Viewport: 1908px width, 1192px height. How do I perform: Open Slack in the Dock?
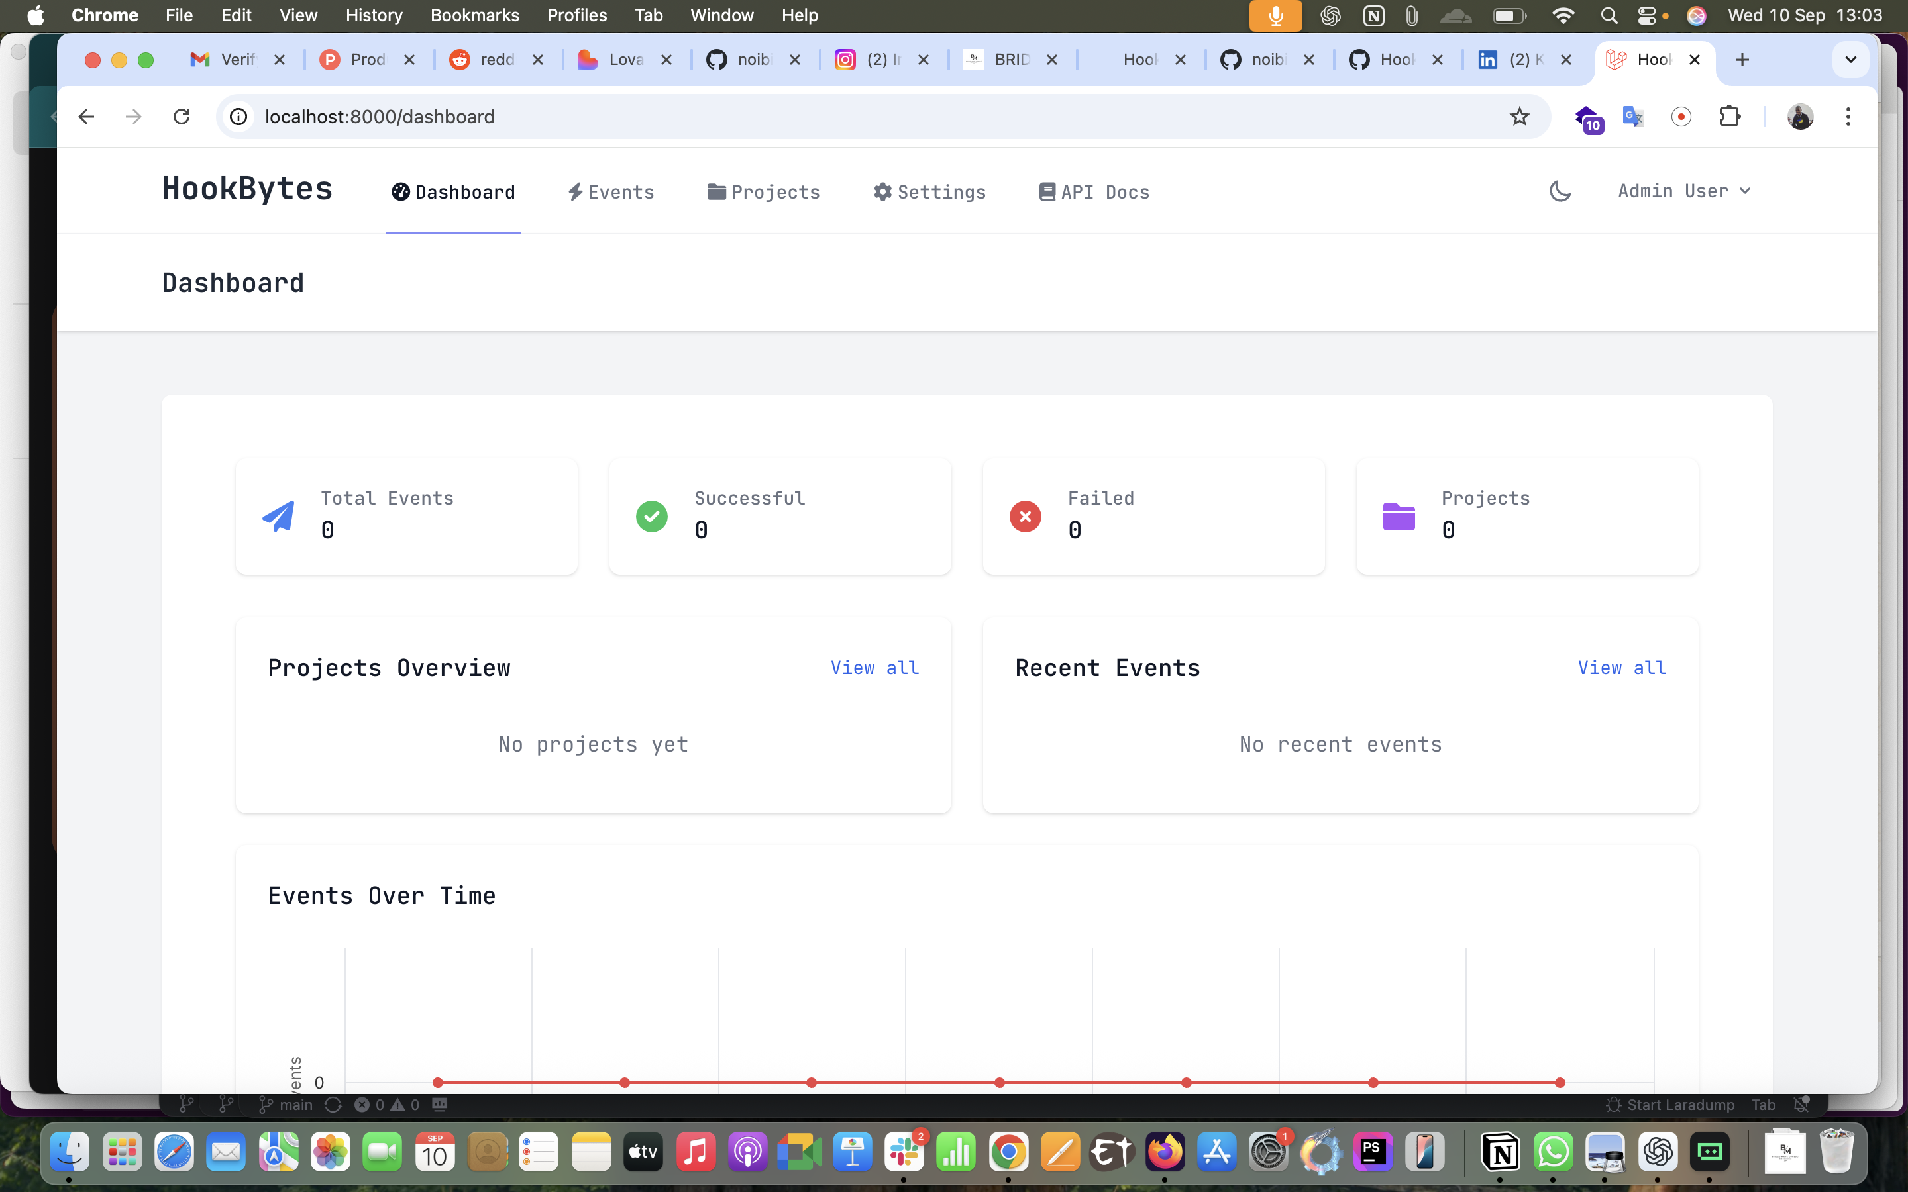click(904, 1152)
